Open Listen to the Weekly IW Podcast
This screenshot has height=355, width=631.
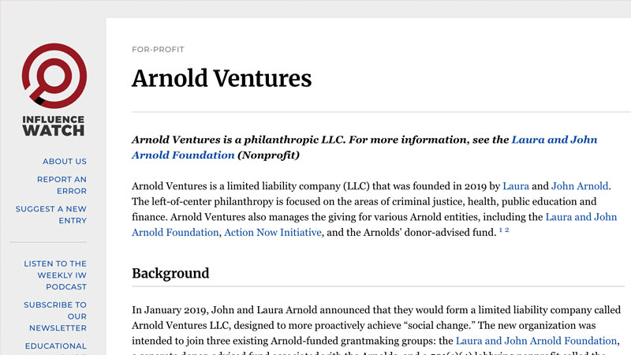(55, 275)
